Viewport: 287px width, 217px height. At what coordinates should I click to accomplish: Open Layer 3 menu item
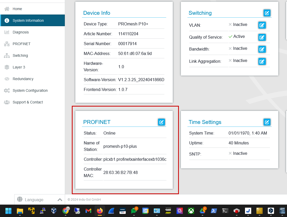pos(32,67)
